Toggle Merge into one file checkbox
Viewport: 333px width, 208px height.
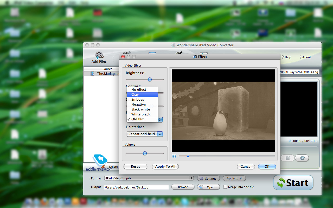point(225,187)
